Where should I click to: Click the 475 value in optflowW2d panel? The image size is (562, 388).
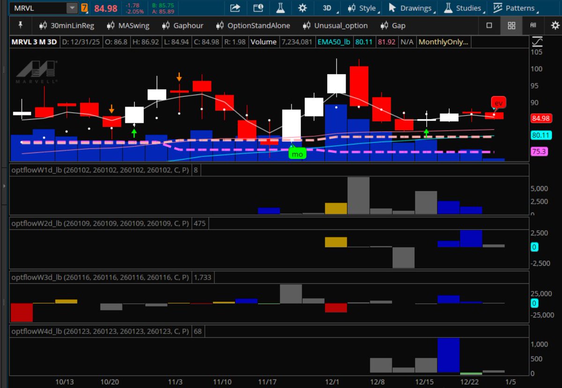tap(200, 223)
